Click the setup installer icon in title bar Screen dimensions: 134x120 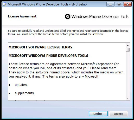click(x=4, y=4)
